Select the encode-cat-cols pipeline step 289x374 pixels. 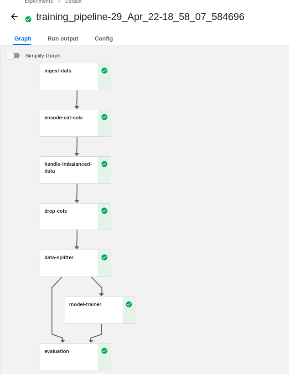tap(68, 123)
